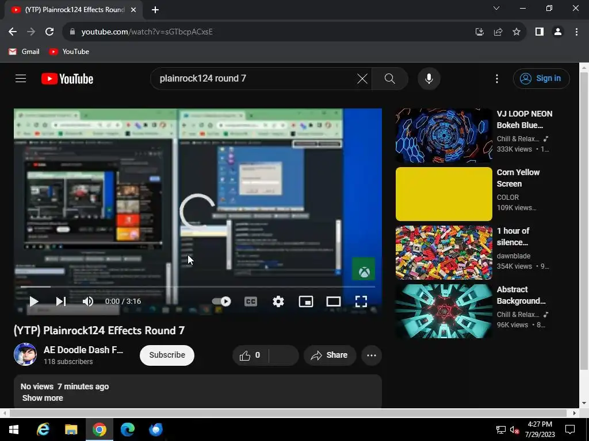Go back in browser history
Viewport: 589px width, 441px height.
coord(13,32)
